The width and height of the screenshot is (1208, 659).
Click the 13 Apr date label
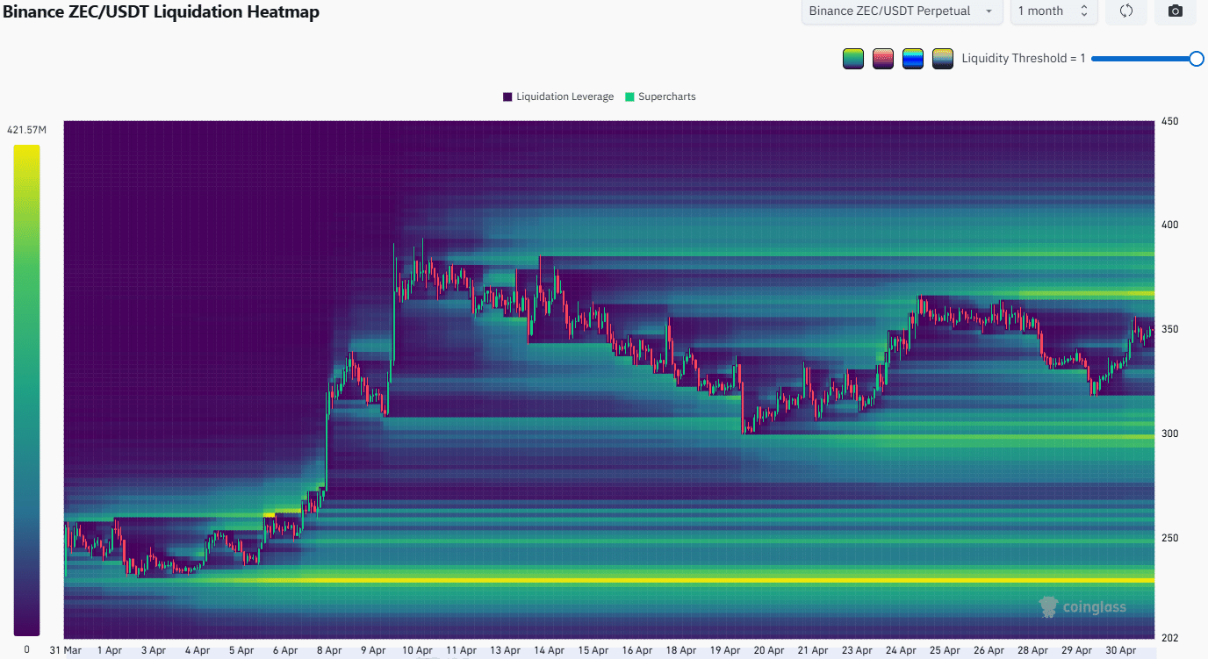[x=505, y=650]
